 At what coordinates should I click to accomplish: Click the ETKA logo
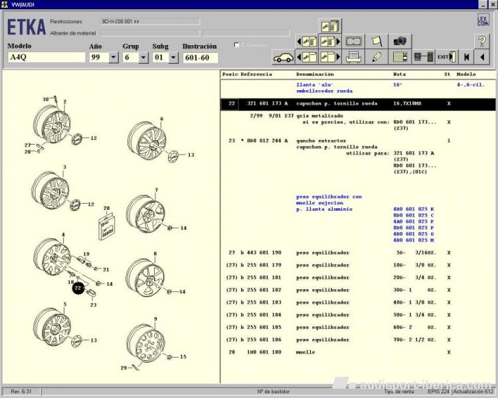click(x=27, y=27)
